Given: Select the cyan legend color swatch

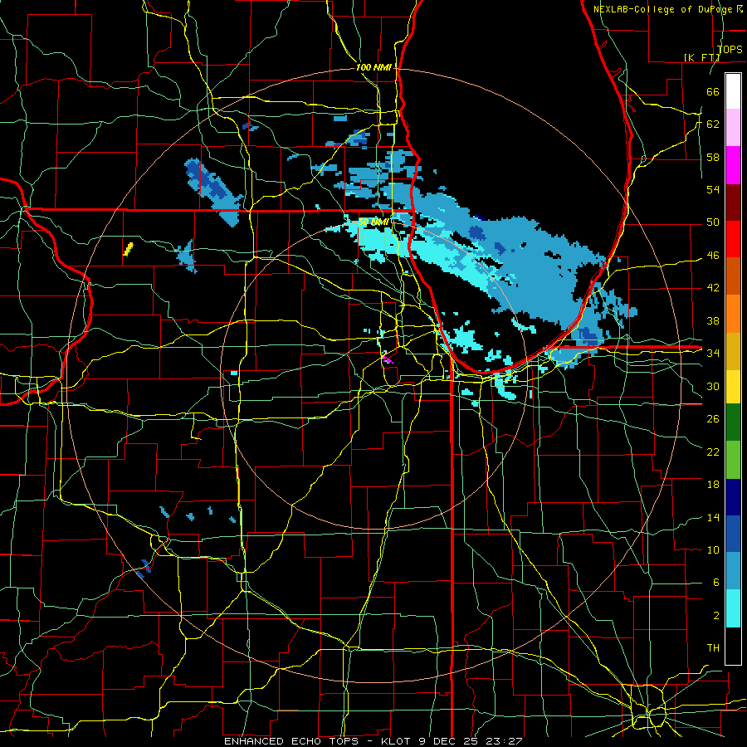Looking at the screenshot, I should pos(733,608).
